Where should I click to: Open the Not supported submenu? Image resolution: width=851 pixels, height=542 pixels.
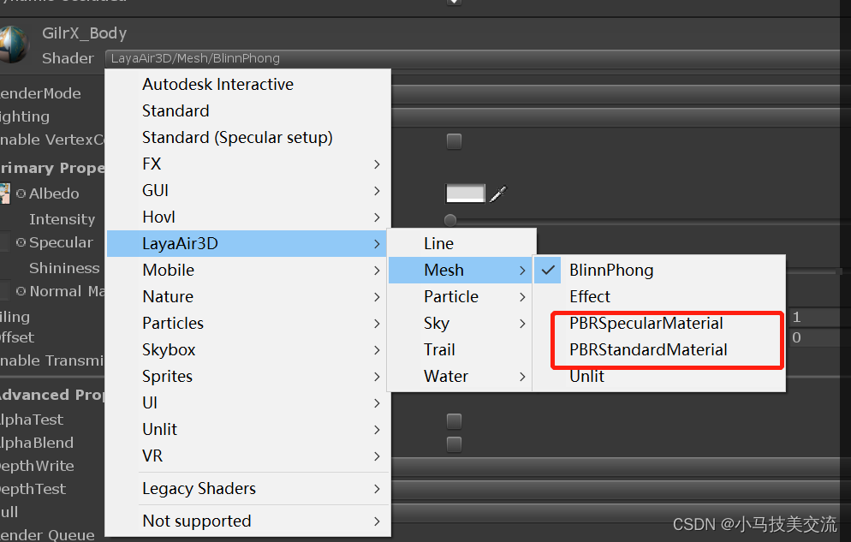[x=248, y=521]
